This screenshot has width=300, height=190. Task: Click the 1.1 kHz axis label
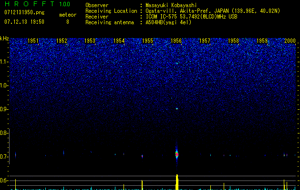[x=4, y=62]
